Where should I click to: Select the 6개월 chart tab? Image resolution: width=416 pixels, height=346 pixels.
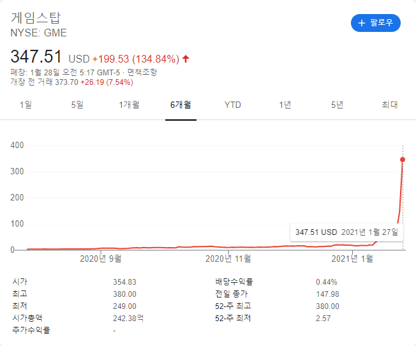181,105
